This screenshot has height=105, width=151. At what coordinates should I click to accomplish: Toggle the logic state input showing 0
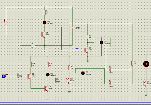coord(4,76)
